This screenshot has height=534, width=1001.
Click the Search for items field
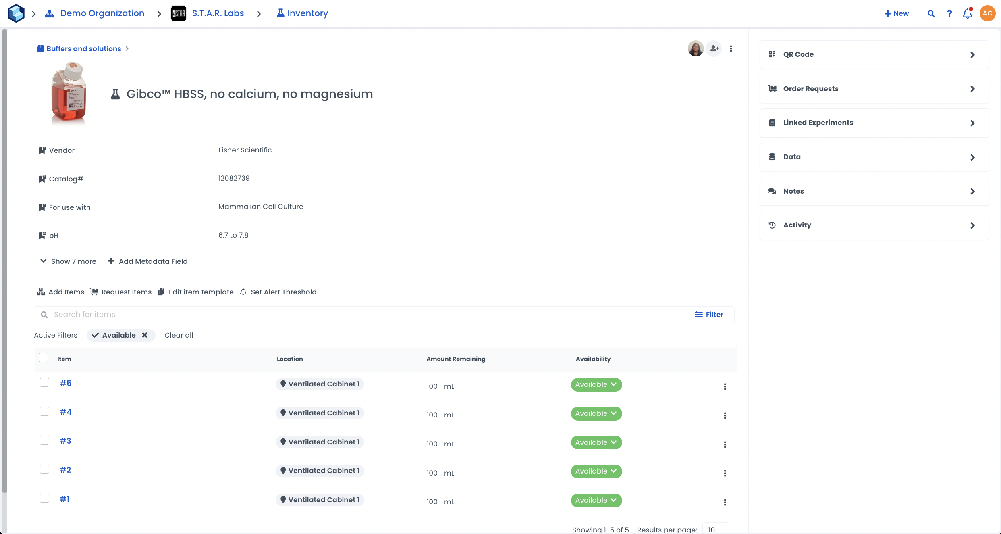tap(359, 315)
